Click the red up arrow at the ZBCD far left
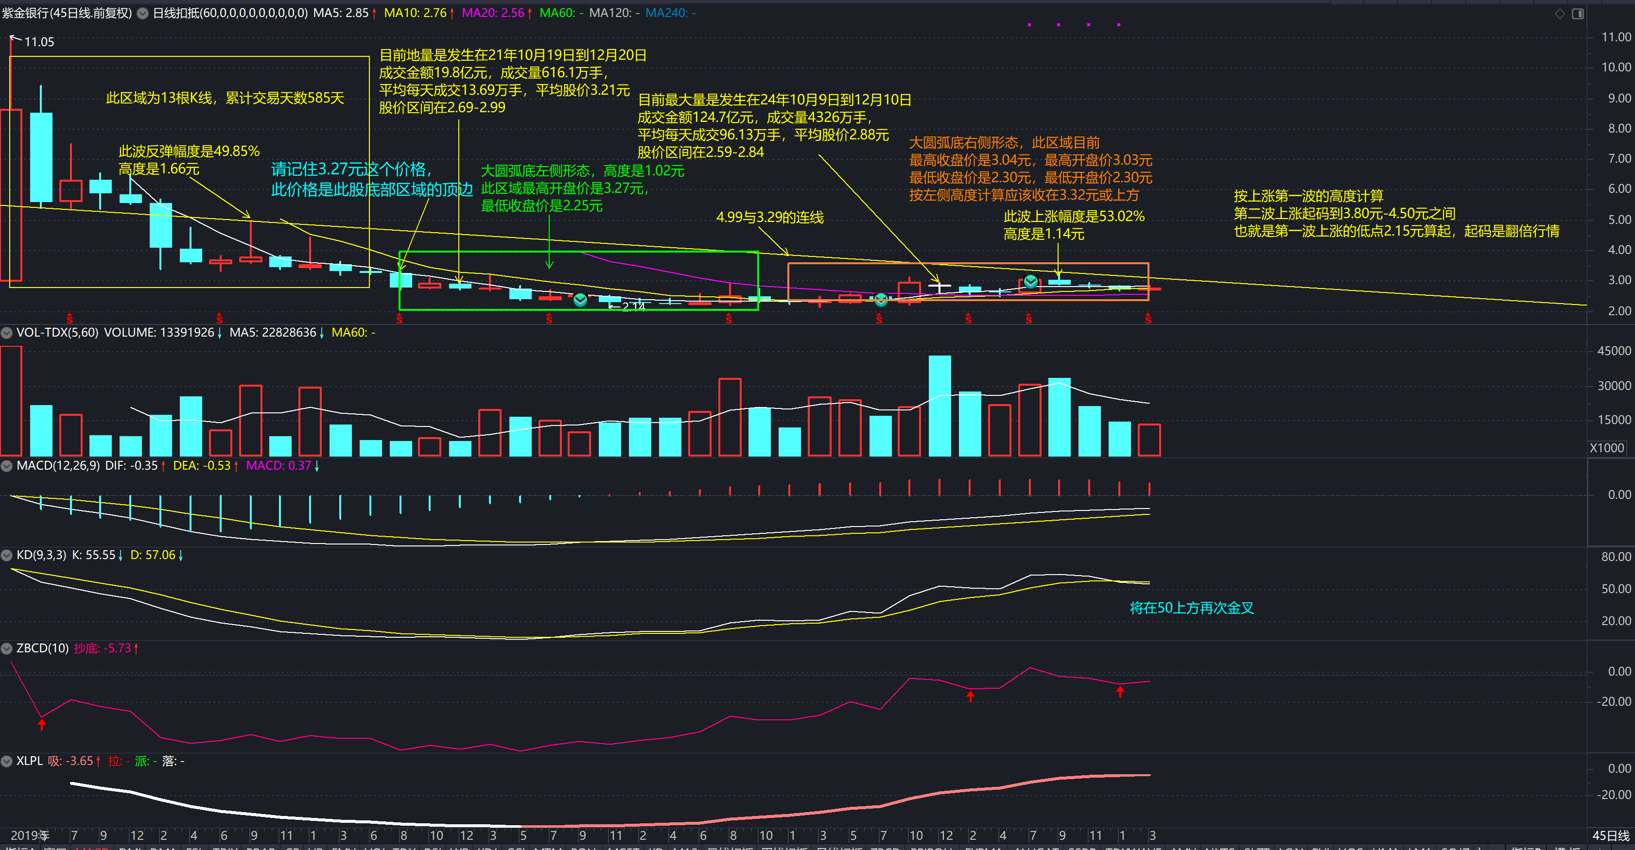The height and width of the screenshot is (850, 1635). [x=42, y=724]
